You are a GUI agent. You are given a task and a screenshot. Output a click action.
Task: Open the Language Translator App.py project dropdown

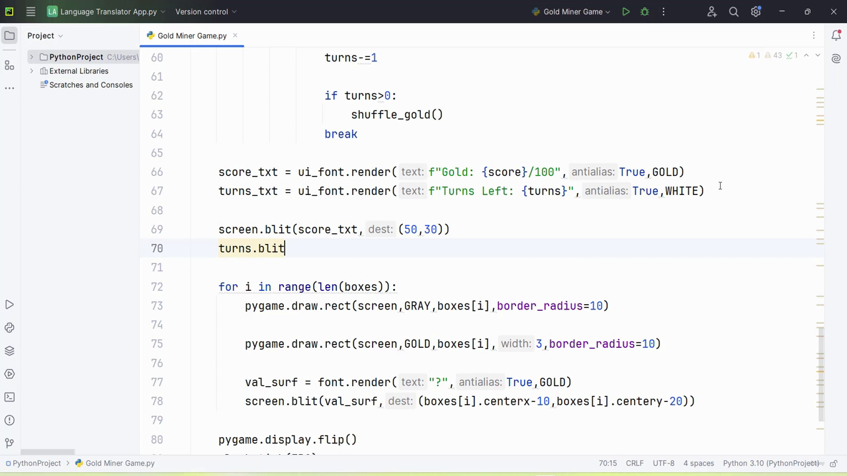(107, 12)
